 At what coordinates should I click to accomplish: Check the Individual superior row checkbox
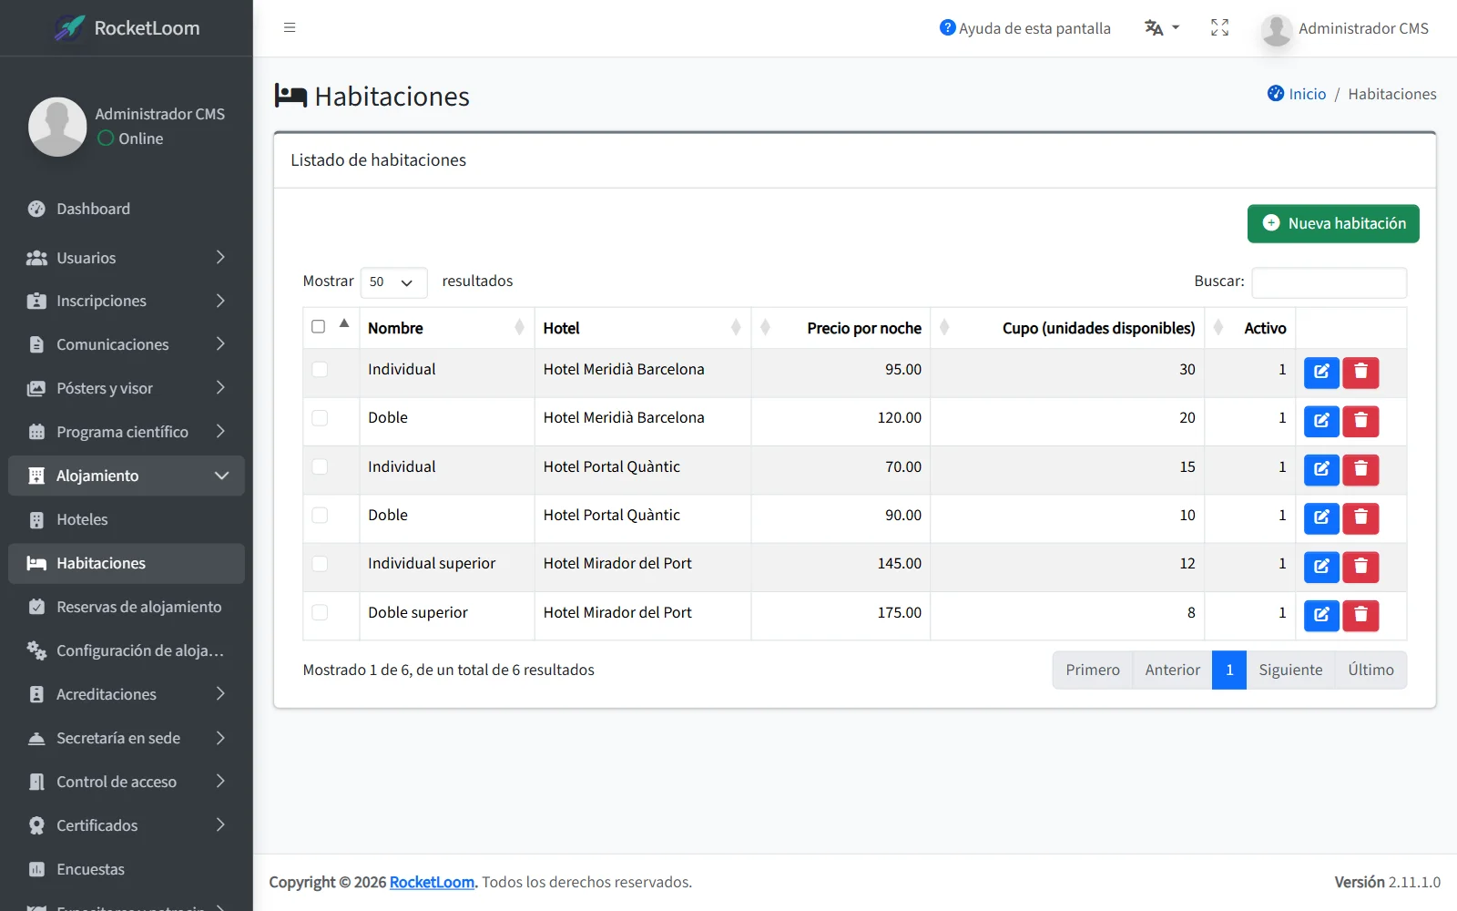pos(320,563)
